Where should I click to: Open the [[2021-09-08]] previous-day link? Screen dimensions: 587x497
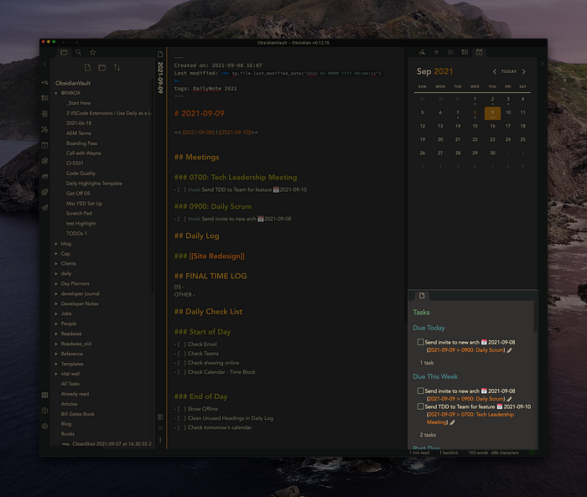pos(199,132)
